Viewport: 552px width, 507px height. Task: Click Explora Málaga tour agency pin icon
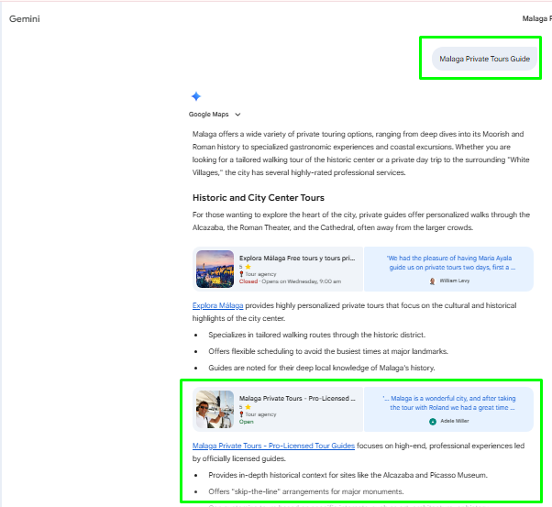click(241, 274)
